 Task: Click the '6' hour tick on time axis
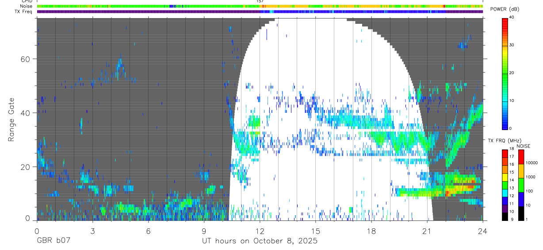148,231
